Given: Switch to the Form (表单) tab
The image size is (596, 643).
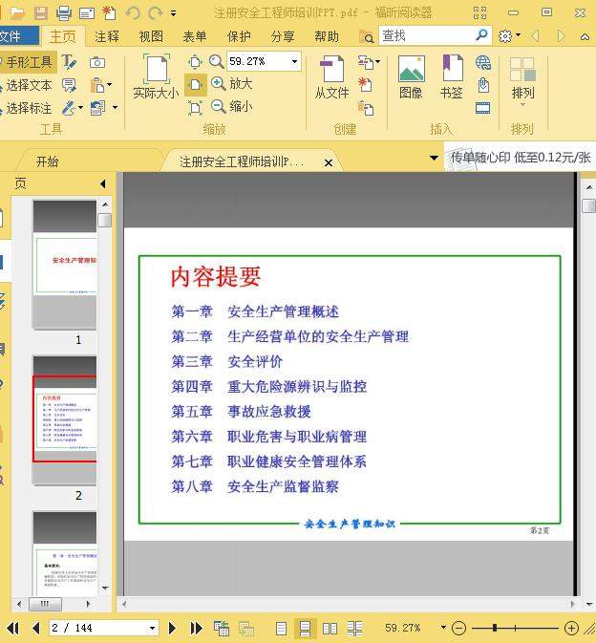Looking at the screenshot, I should pos(195,36).
